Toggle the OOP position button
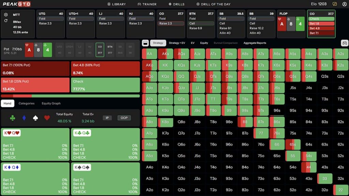Viewport: 349px width, 196px height. coord(124,118)
